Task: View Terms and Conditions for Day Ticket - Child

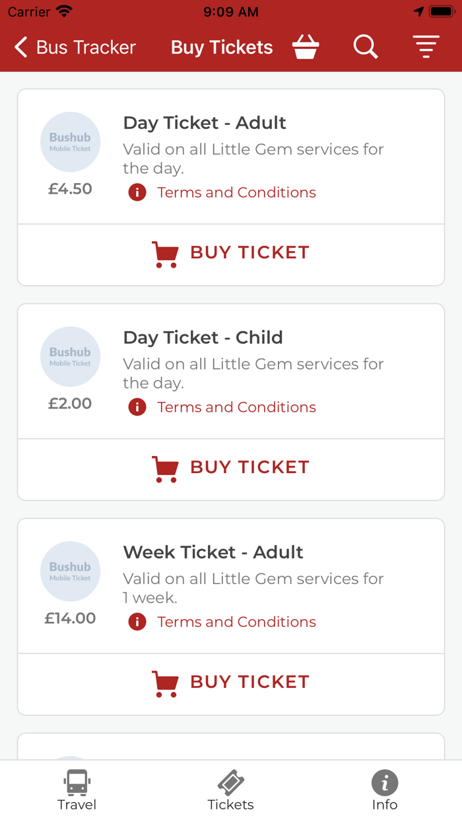Action: pos(236,407)
